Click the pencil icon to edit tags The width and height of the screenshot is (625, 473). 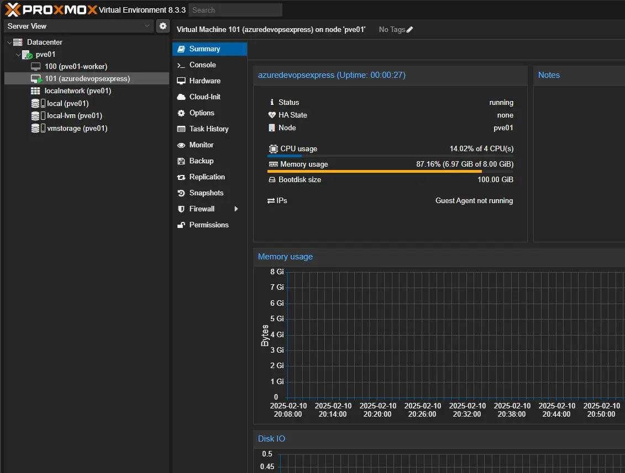pos(409,30)
